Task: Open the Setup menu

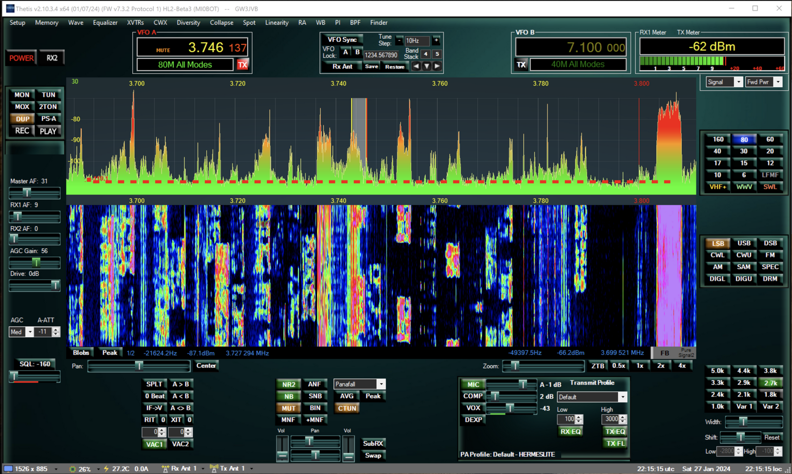Action: [x=18, y=22]
